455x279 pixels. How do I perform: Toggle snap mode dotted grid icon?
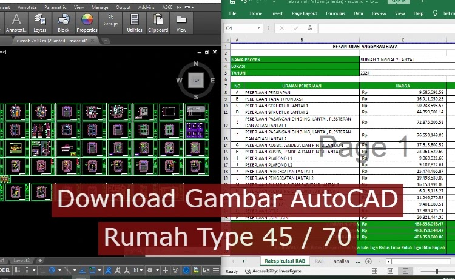tap(26, 270)
